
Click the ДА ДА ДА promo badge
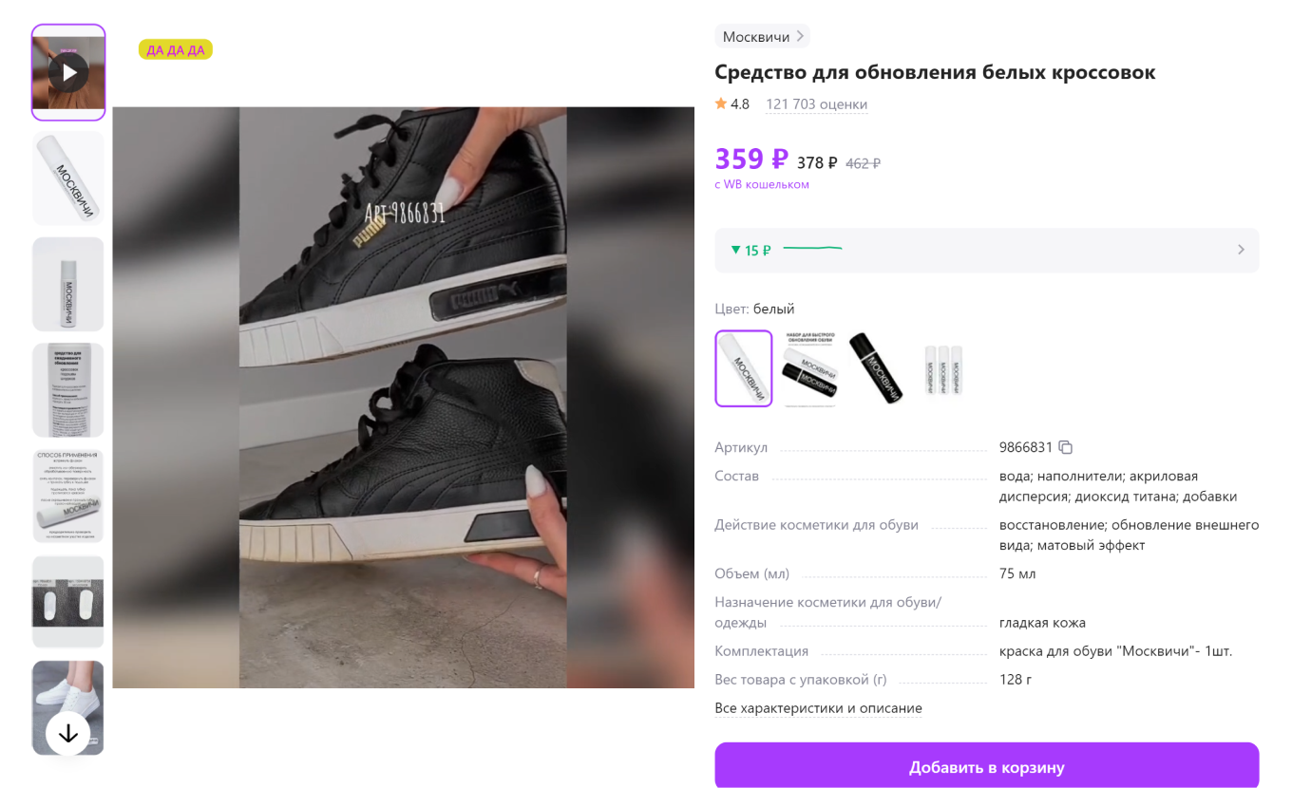[176, 49]
